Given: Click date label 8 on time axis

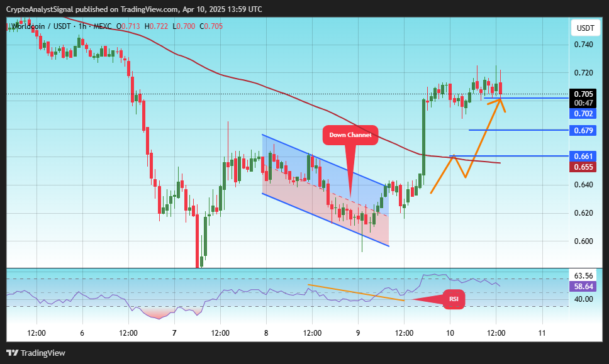Looking at the screenshot, I should pos(266,333).
